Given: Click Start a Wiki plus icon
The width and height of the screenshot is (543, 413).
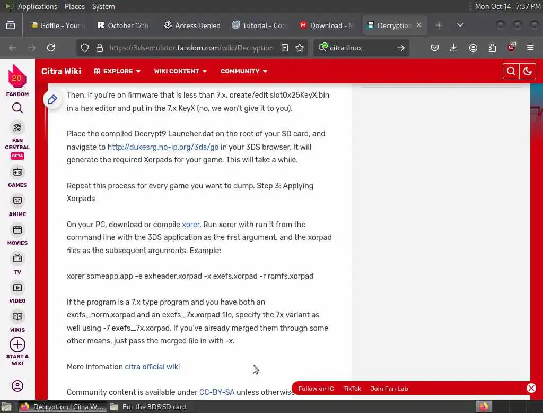Looking at the screenshot, I should (17, 345).
